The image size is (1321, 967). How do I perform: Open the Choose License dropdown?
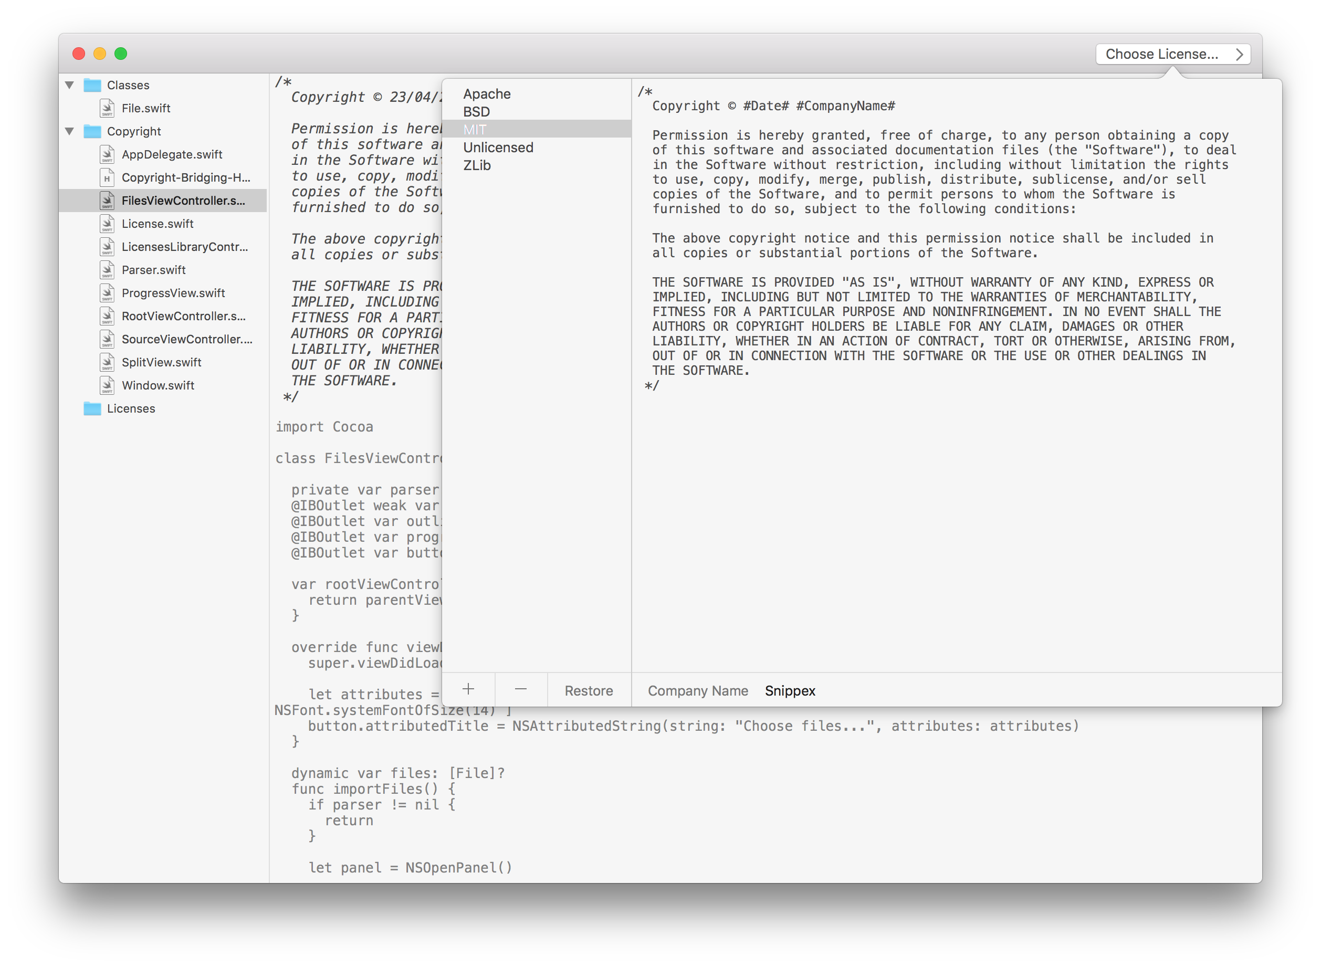coord(1173,55)
